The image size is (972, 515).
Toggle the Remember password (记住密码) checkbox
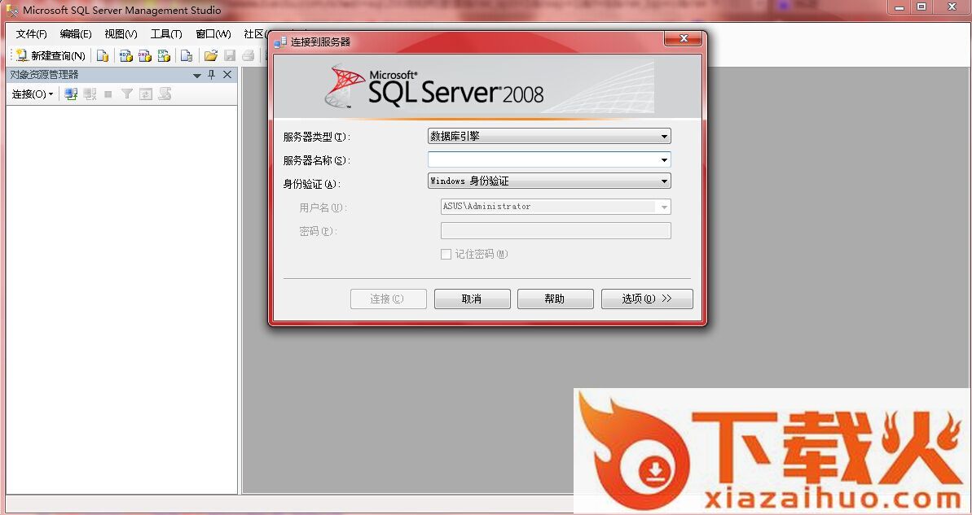[446, 254]
